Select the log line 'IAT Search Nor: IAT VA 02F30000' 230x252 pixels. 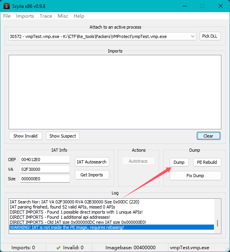tap(74, 202)
